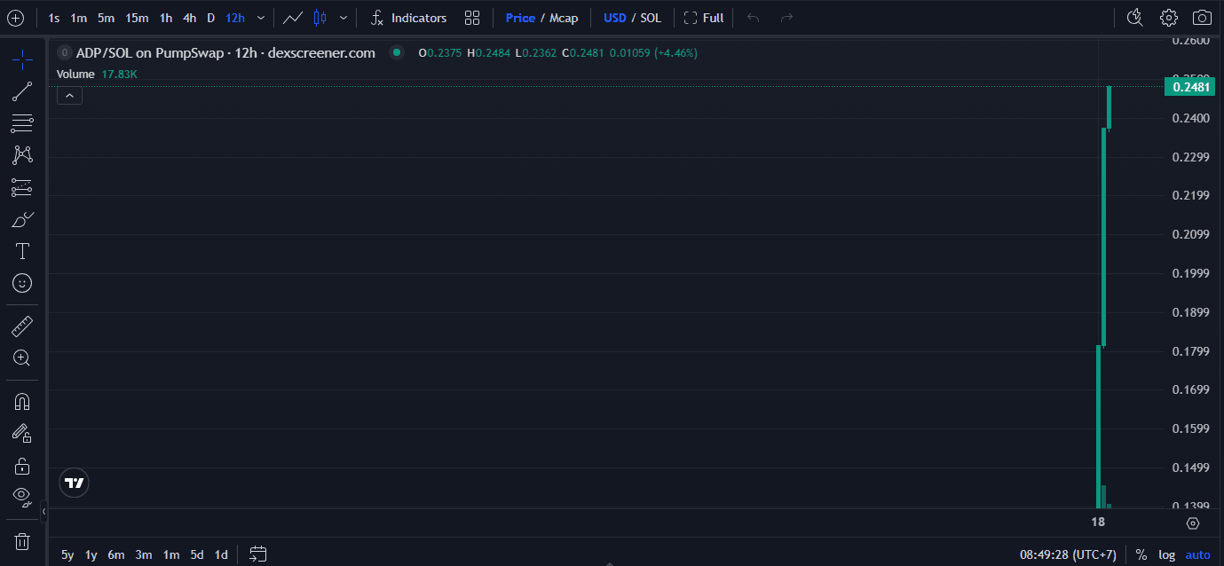Click the ADP/SOL on PumpSwap title
The height and width of the screenshot is (566, 1224).
coord(225,53)
